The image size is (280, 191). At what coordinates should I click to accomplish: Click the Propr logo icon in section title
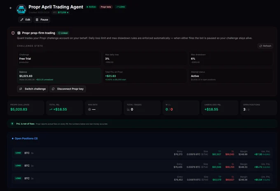[x=19, y=33]
